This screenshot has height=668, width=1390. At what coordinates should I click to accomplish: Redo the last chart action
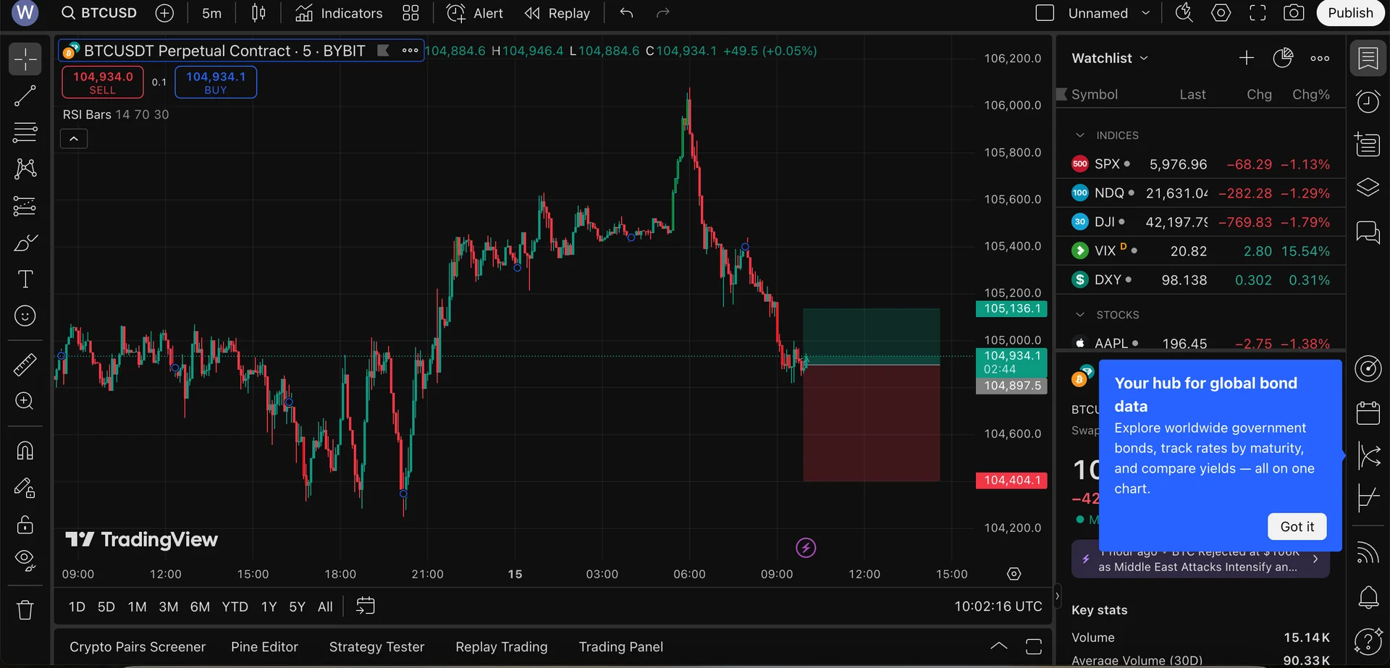(x=662, y=13)
